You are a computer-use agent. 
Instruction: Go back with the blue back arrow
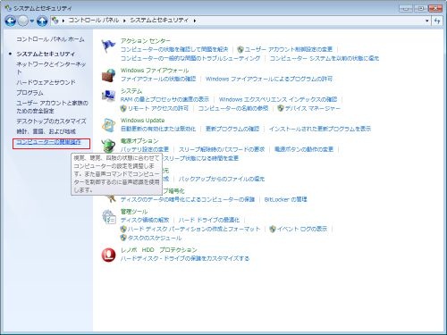pyautogui.click(x=11, y=21)
